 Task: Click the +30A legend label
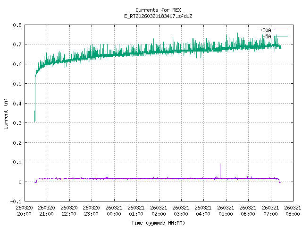tap(265, 30)
